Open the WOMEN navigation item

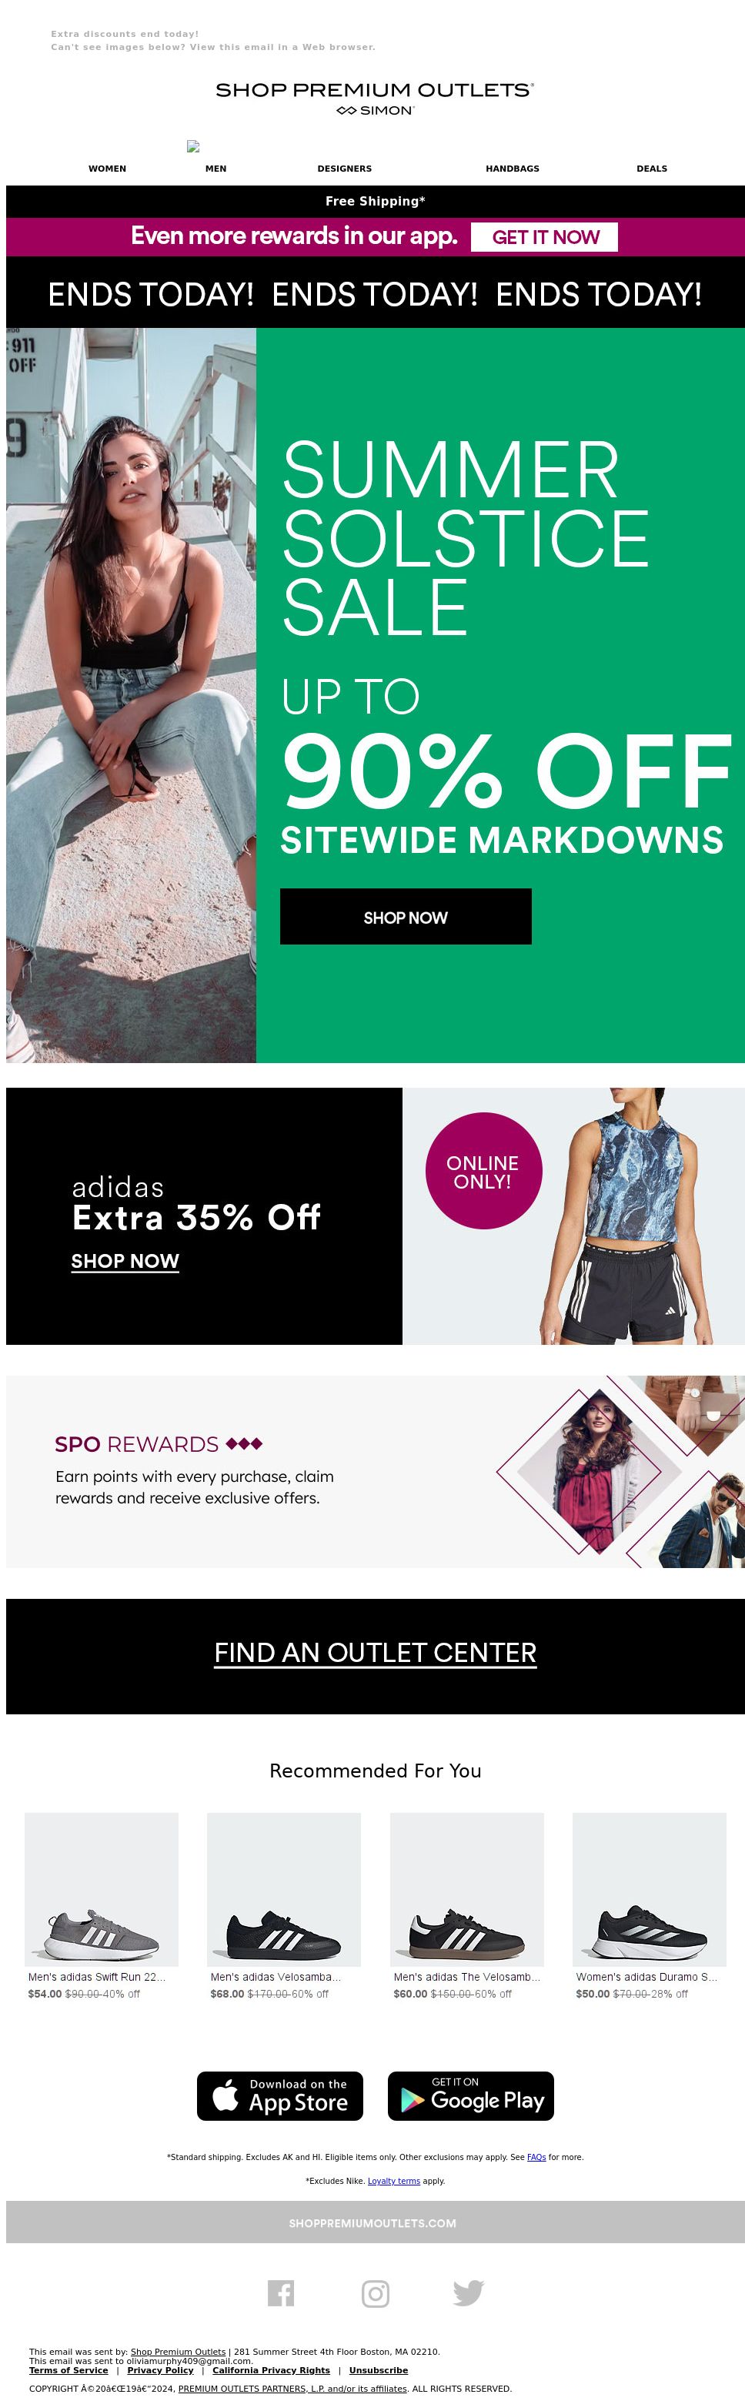[x=107, y=169]
